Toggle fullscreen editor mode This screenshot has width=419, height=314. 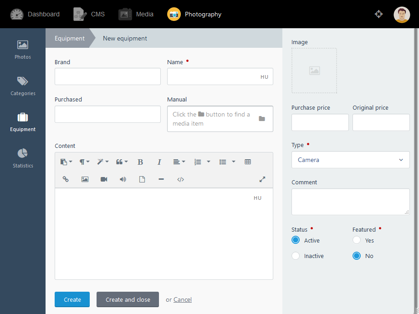pyautogui.click(x=262, y=179)
